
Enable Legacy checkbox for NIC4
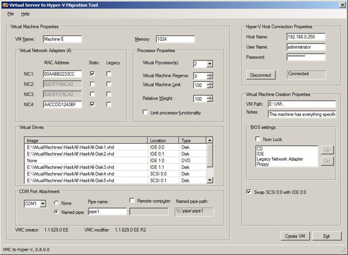pyautogui.click(x=109, y=104)
